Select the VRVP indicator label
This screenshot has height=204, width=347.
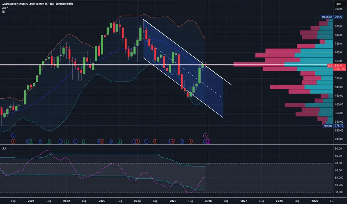click(4, 8)
